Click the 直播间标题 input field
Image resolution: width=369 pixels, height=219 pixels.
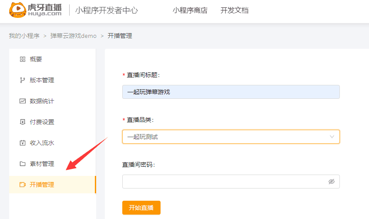tap(231, 92)
